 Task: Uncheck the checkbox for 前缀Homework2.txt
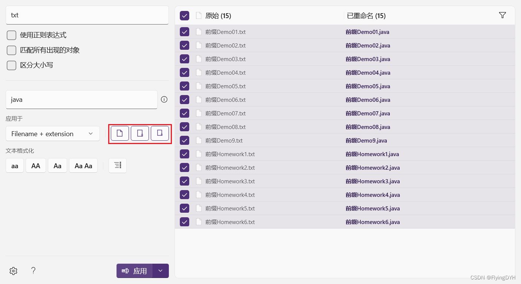pos(184,167)
